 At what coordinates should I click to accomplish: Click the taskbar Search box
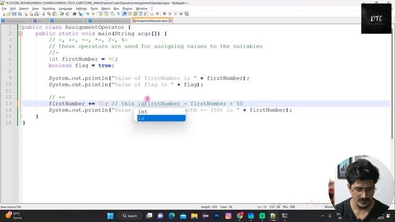pyautogui.click(x=130, y=216)
